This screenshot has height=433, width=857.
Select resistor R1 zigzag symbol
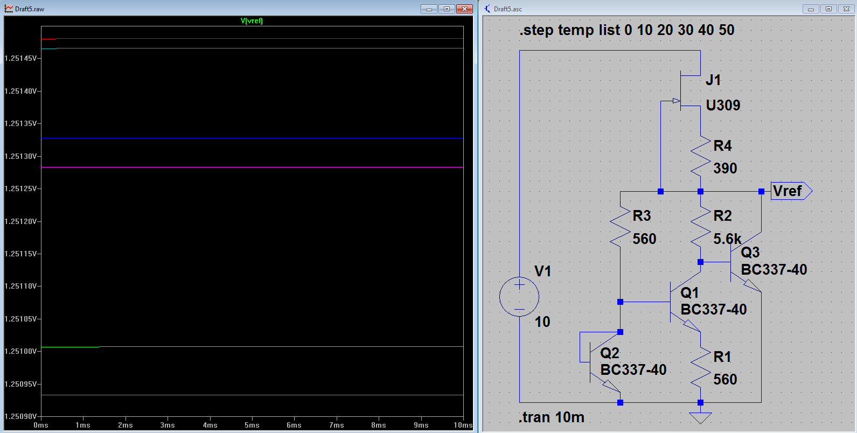(700, 368)
